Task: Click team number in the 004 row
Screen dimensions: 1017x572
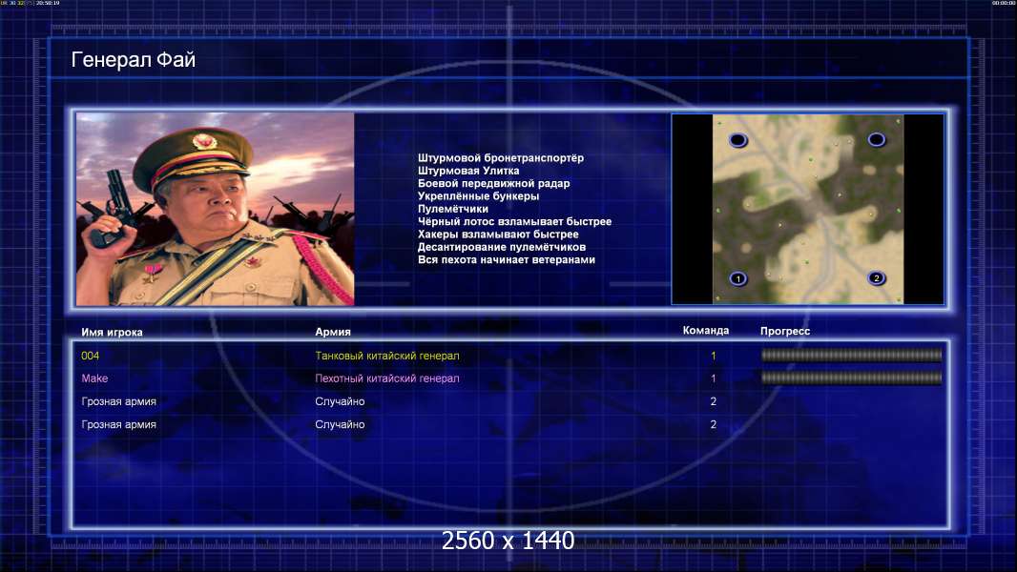Action: 713,356
